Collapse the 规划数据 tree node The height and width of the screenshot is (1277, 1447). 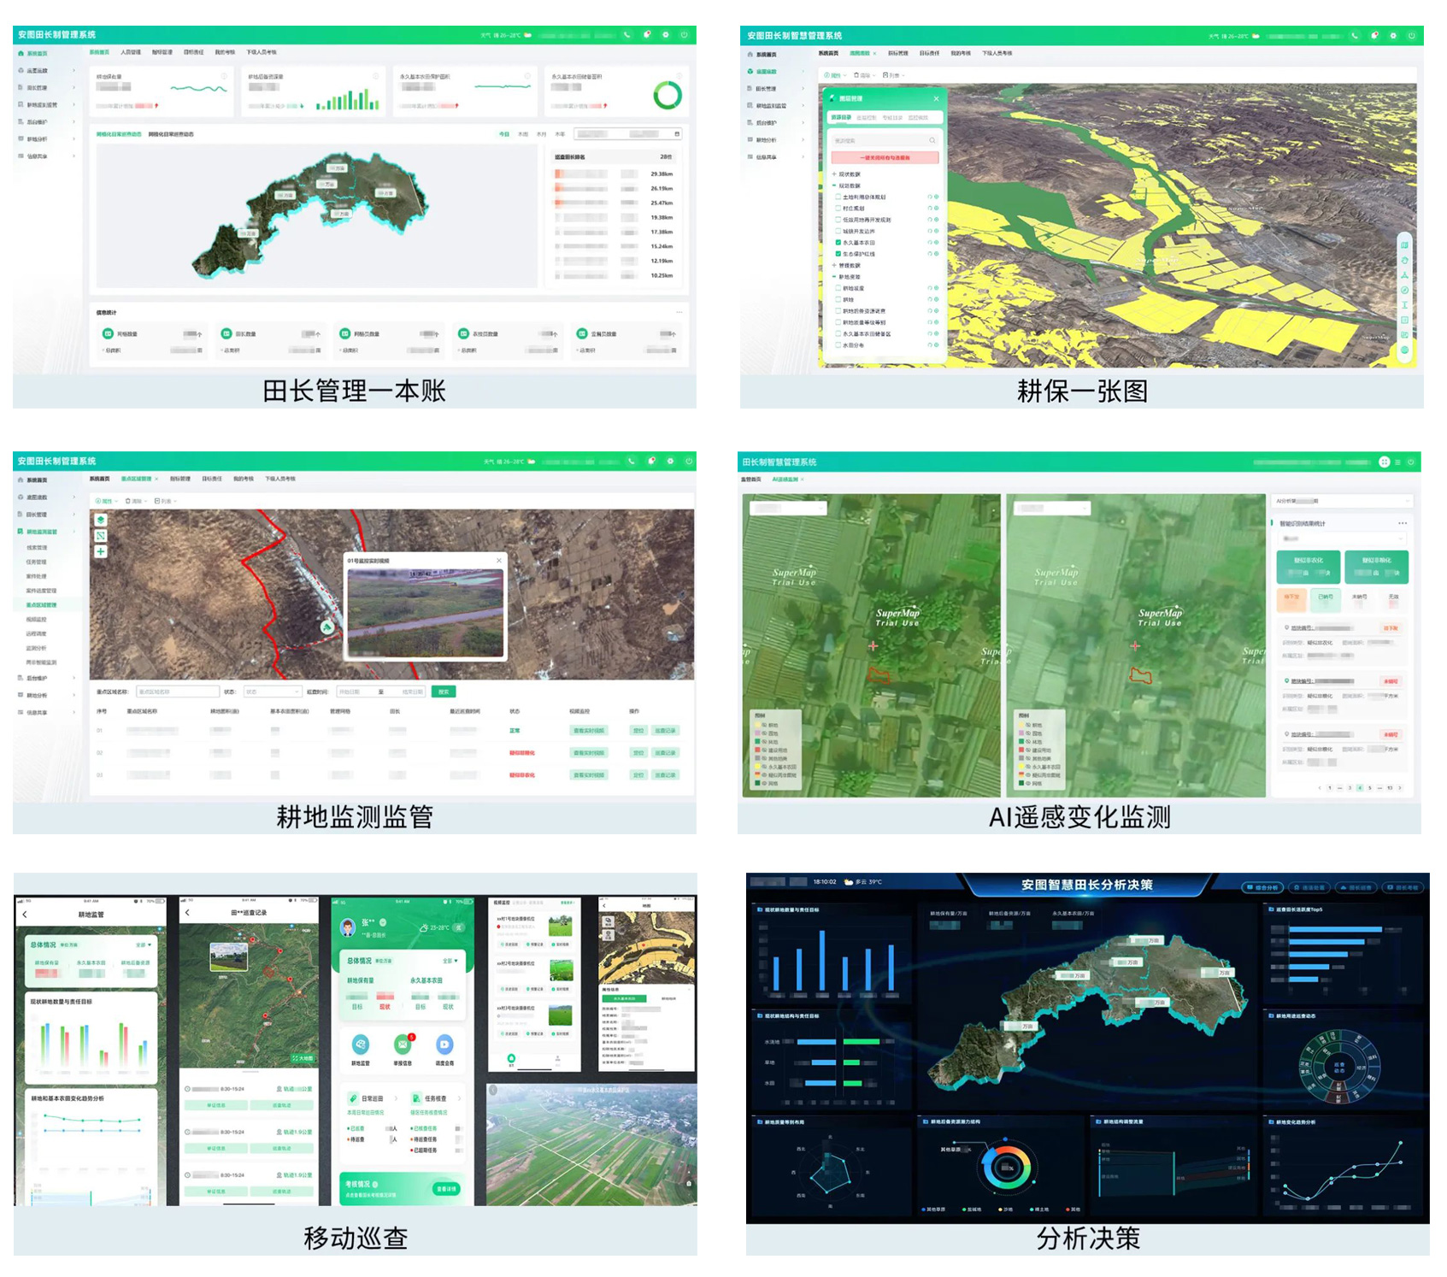coord(834,185)
